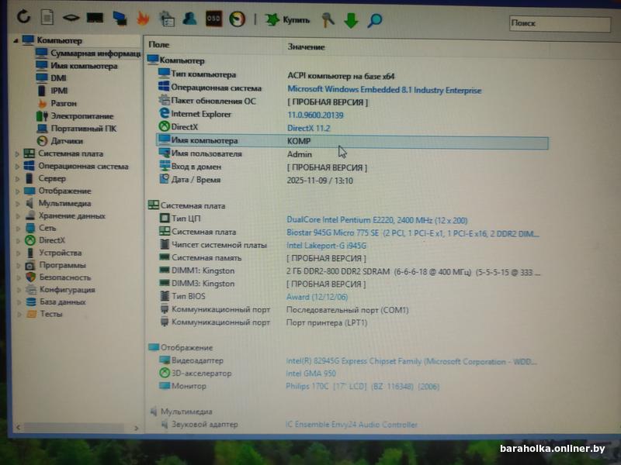Click the blue magnifier toolbar icon
The width and height of the screenshot is (621, 465).
[375, 20]
